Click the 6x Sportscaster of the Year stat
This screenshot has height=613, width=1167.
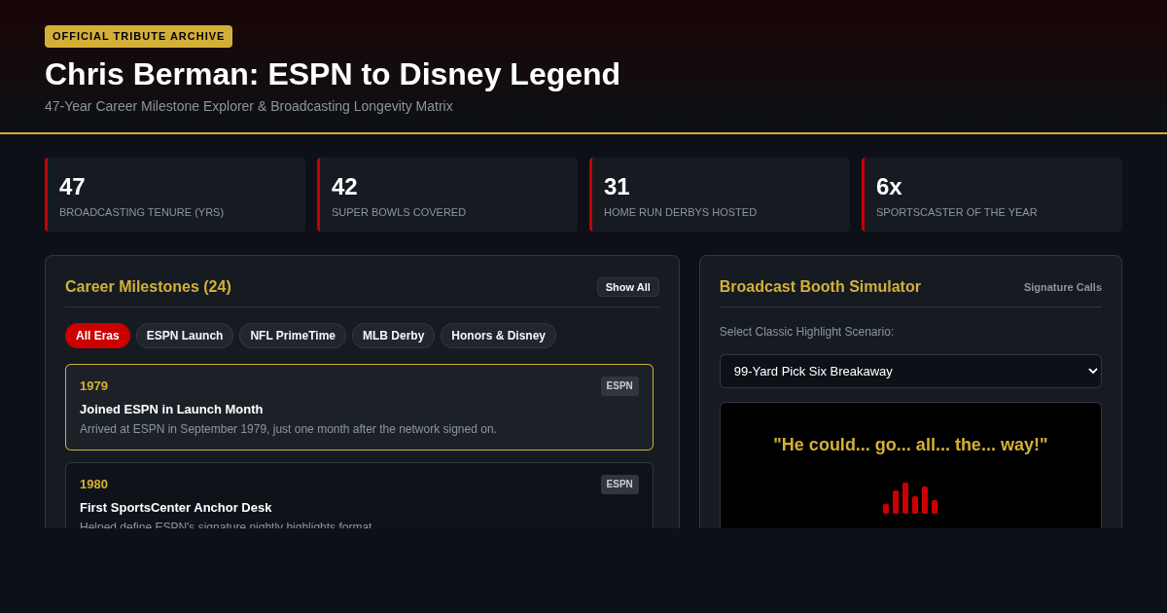coord(992,195)
